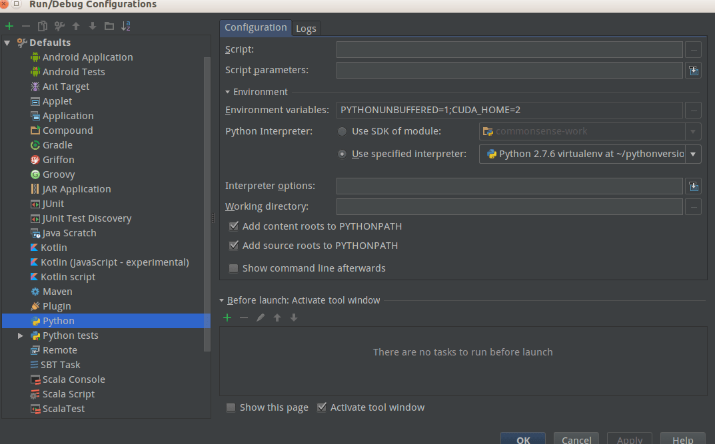Click the create new folder icon
The width and height of the screenshot is (715, 444).
pos(109,26)
